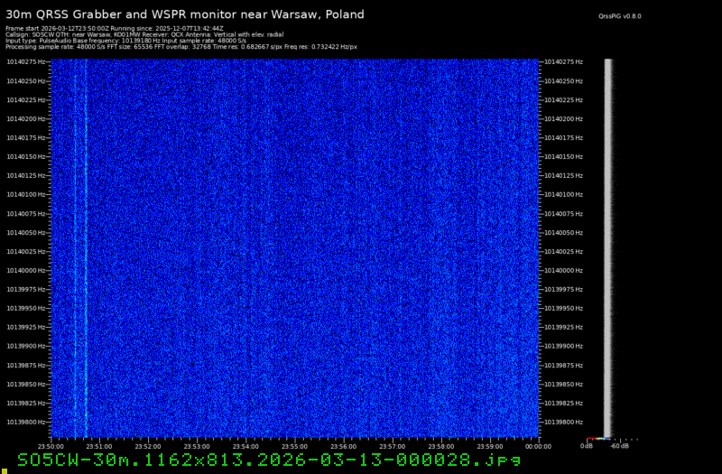Click the yellow marker in bottom-left corner
722x474 pixels.
[x=4, y=469]
